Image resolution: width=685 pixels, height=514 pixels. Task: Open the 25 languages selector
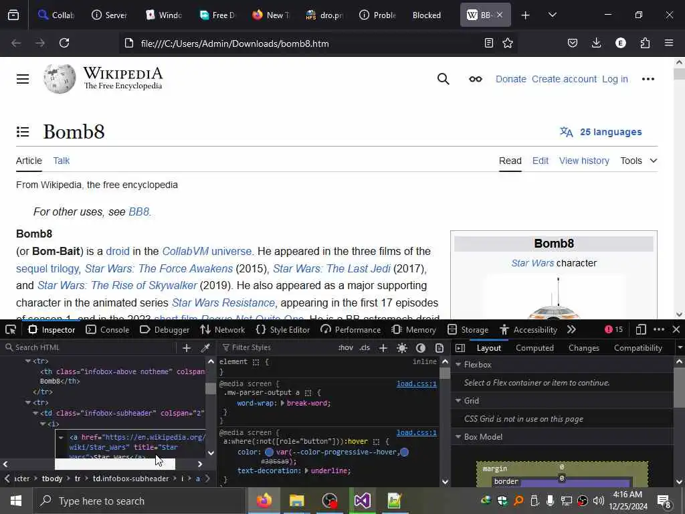click(x=601, y=132)
